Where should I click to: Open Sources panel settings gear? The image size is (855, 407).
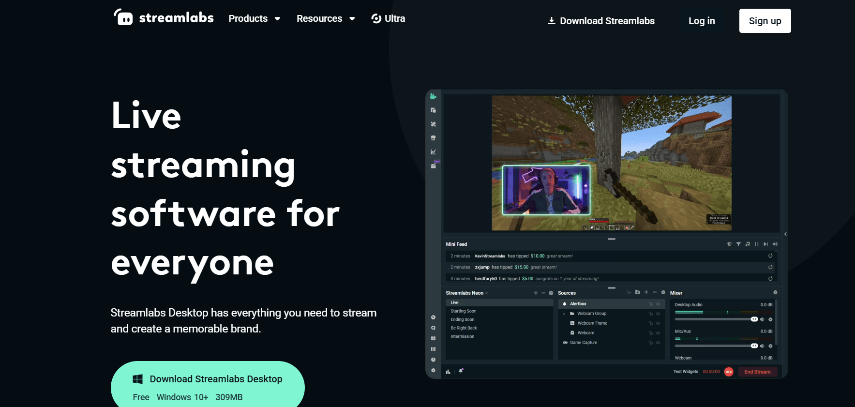point(663,292)
